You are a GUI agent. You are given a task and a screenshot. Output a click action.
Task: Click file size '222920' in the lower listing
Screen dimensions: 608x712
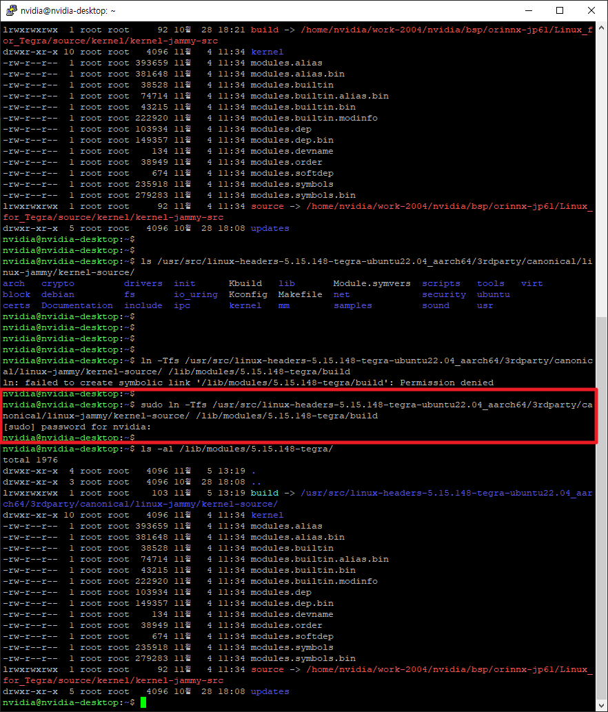point(151,581)
